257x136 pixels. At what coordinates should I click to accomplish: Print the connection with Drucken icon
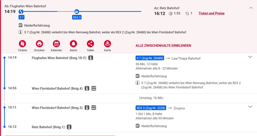[39, 44]
